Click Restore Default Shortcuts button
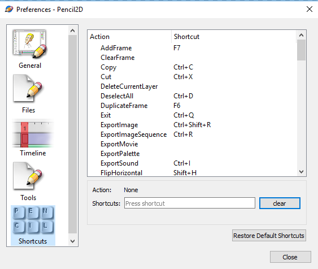 269,236
